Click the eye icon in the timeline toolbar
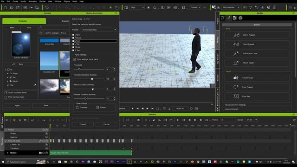297x167 pixels. pos(25,120)
